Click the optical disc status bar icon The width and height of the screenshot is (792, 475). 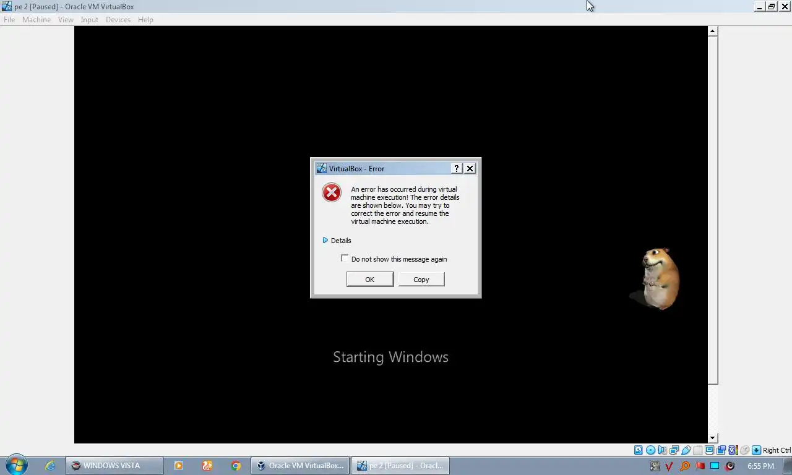pos(650,450)
